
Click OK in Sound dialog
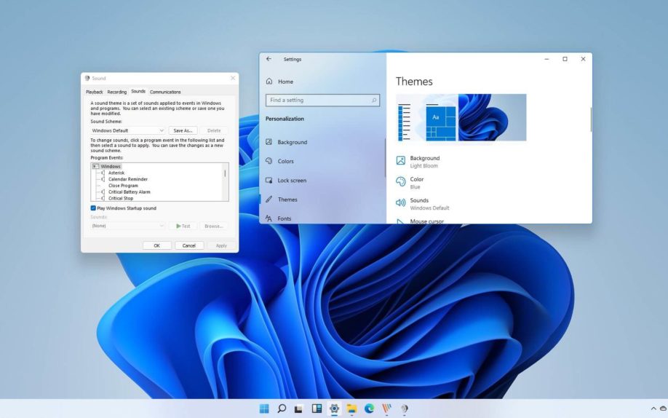[x=156, y=245]
